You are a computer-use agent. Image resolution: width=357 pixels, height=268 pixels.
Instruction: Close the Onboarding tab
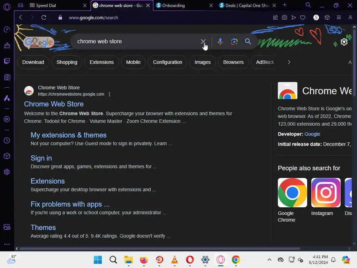211,6
